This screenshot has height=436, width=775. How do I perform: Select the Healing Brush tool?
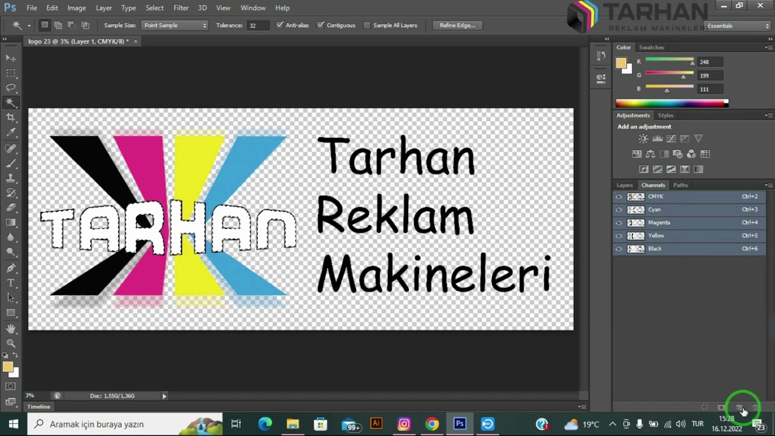click(11, 148)
